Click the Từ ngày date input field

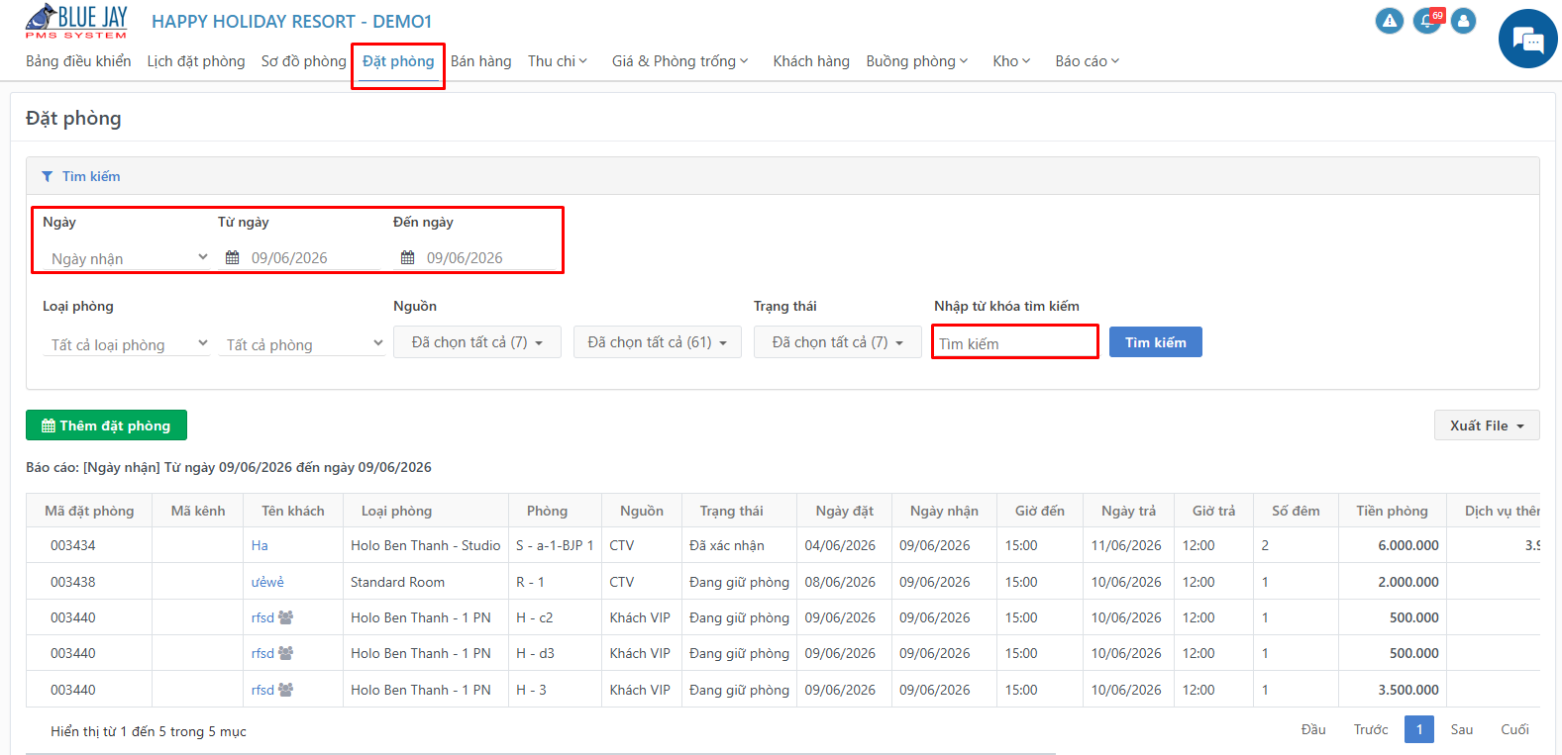click(313, 257)
